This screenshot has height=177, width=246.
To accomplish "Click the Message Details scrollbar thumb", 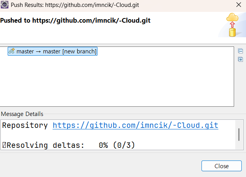I will coord(239,134).
